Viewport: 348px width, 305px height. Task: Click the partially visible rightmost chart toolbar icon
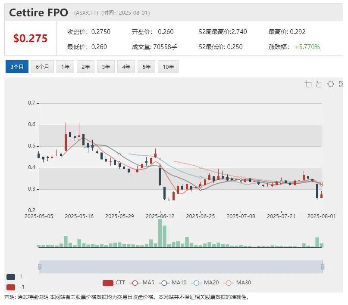pyautogui.click(x=341, y=84)
